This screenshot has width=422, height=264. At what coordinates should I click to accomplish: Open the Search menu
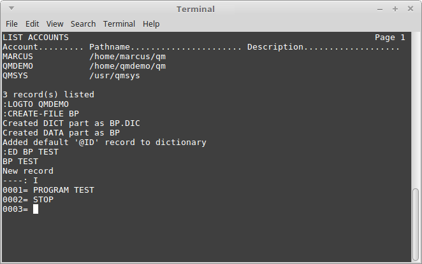[x=83, y=24]
